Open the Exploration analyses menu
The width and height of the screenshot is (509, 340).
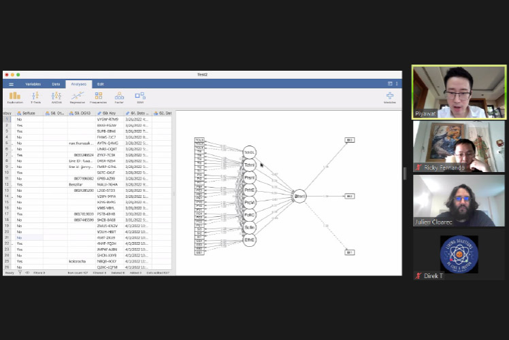[15, 98]
